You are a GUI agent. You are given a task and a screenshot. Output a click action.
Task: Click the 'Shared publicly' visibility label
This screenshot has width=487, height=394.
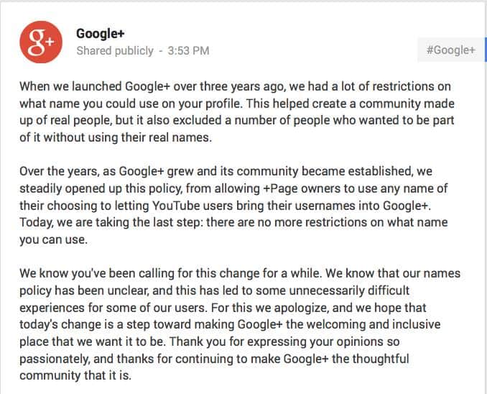pyautogui.click(x=115, y=51)
